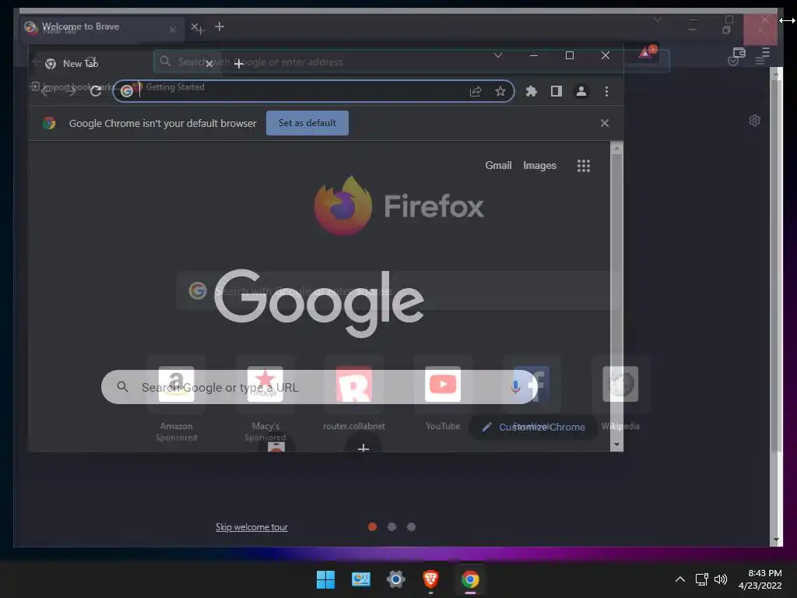Click the Brave Rewards triangle icon
This screenshot has height=598, width=797.
[x=645, y=52]
